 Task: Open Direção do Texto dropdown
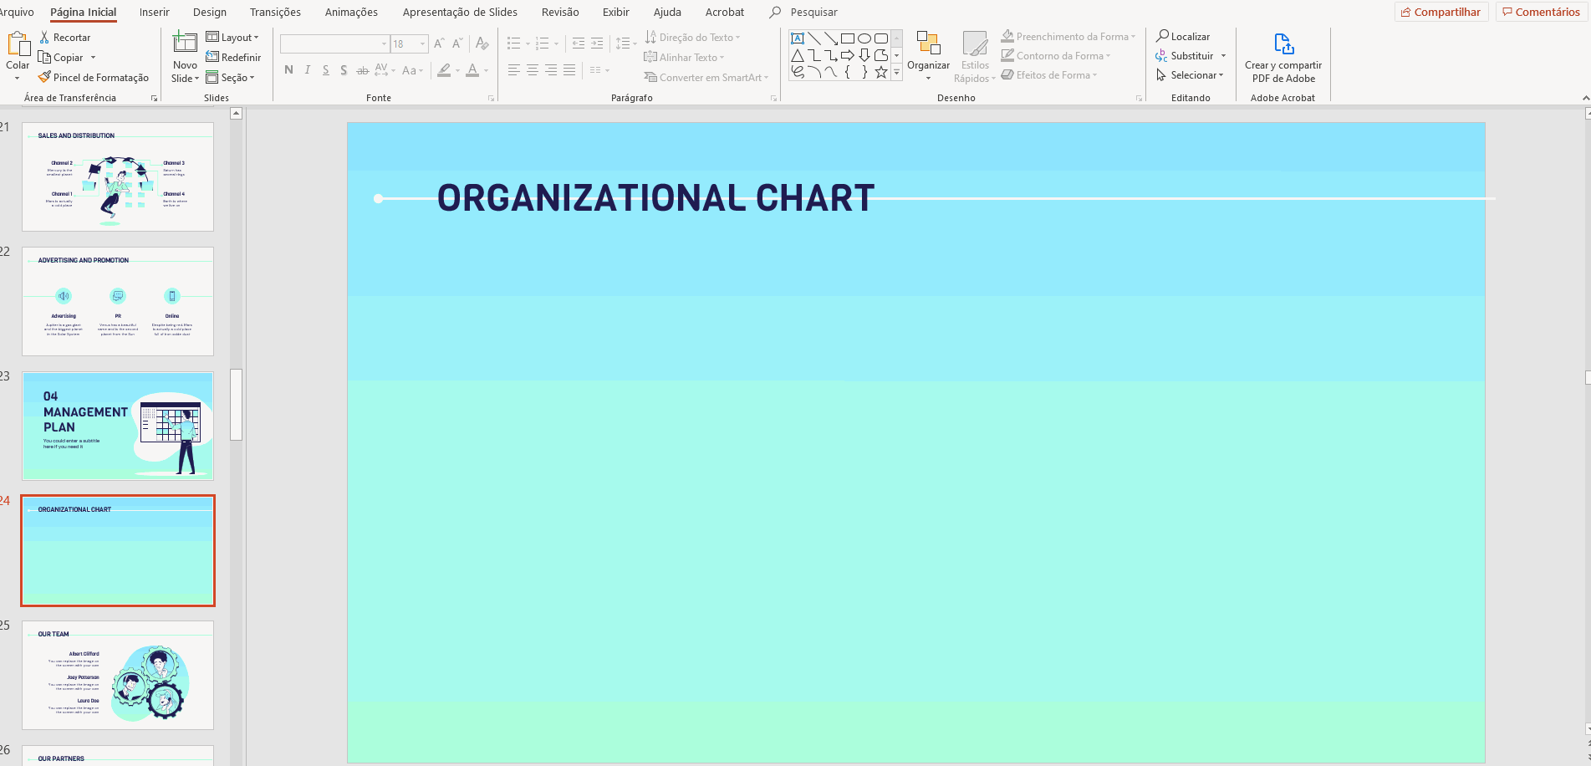pos(693,38)
